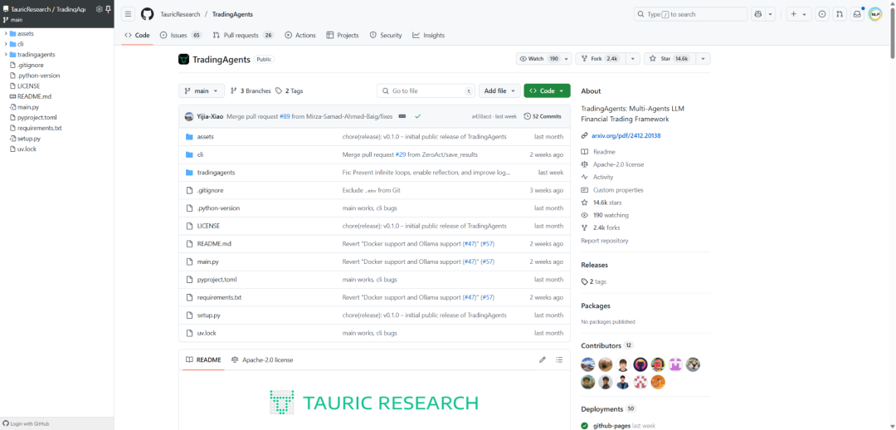Open the Copilot dropdown arrow
Viewport: 896px width, 430px height.
point(770,14)
